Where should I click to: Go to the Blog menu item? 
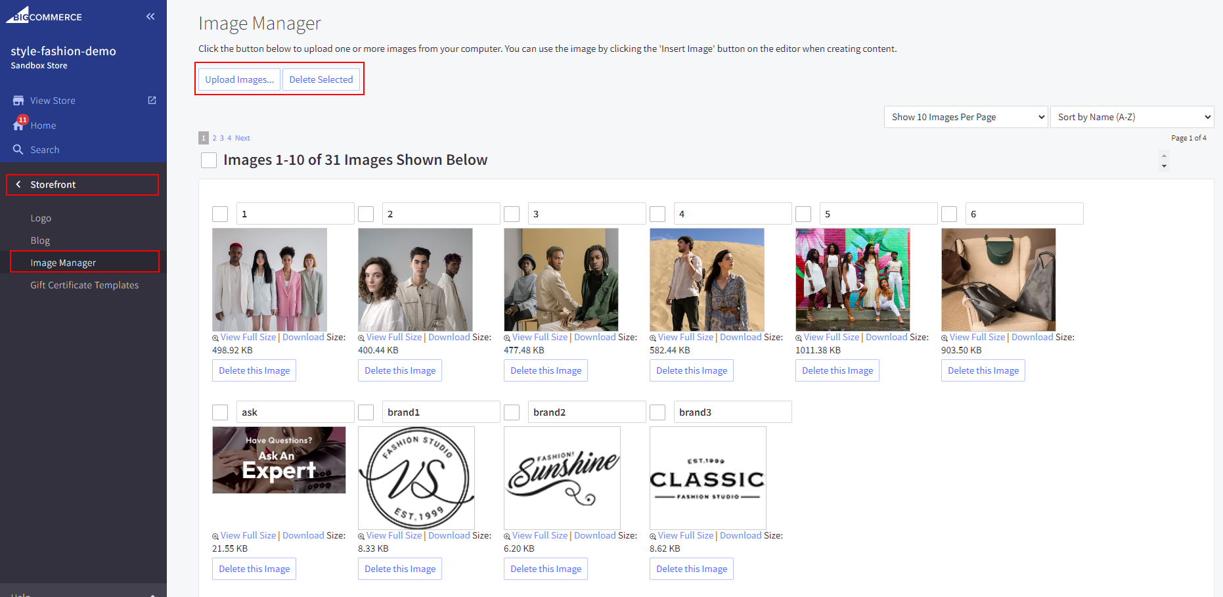tap(40, 240)
